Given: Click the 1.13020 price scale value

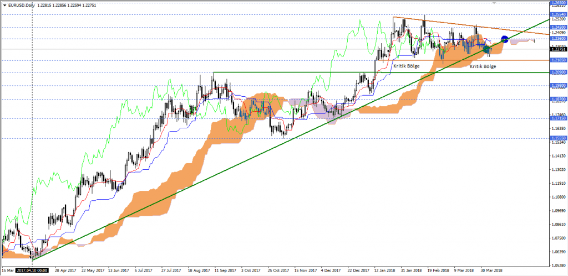Looking at the screenshot, I should point(558,170).
